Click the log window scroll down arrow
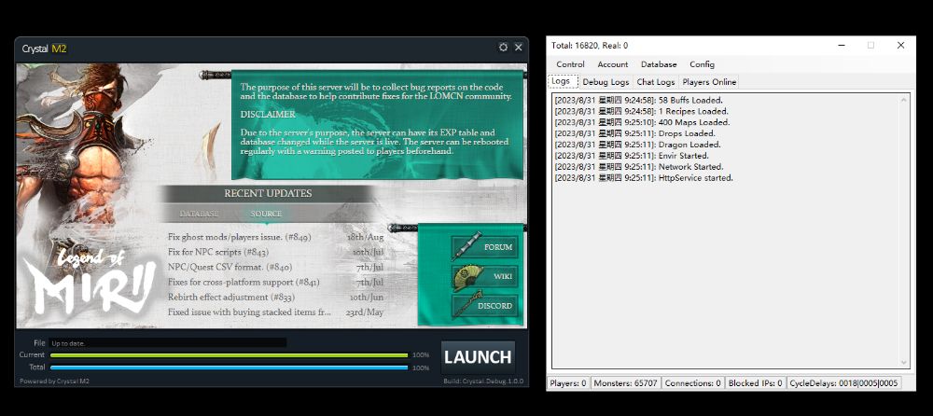The width and height of the screenshot is (933, 416). (x=904, y=362)
